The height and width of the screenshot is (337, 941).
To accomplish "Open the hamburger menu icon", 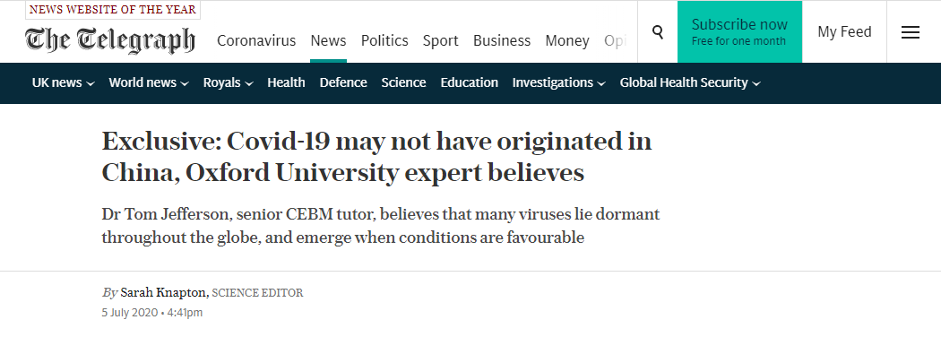I will click(x=911, y=32).
